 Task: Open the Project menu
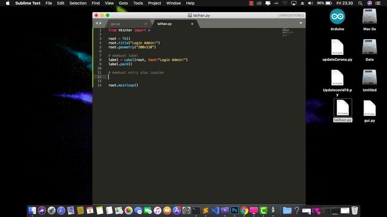coord(155,3)
